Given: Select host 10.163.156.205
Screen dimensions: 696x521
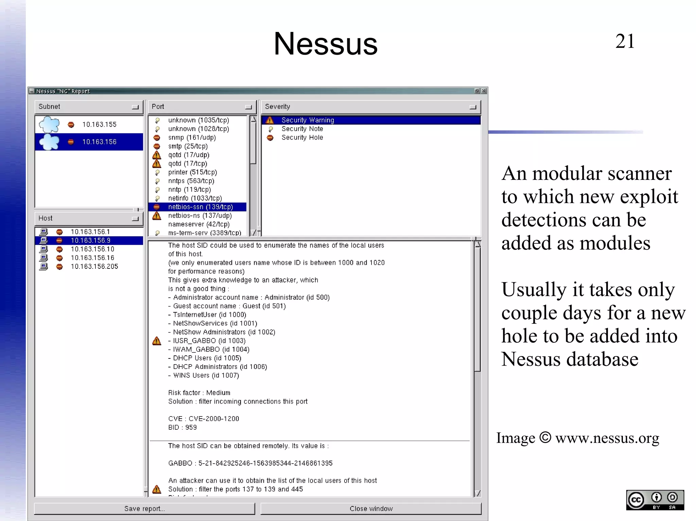Looking at the screenshot, I should click(89, 266).
